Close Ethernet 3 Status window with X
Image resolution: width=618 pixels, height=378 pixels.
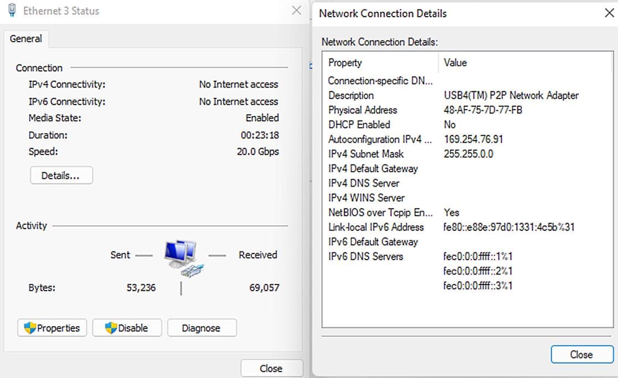[297, 11]
